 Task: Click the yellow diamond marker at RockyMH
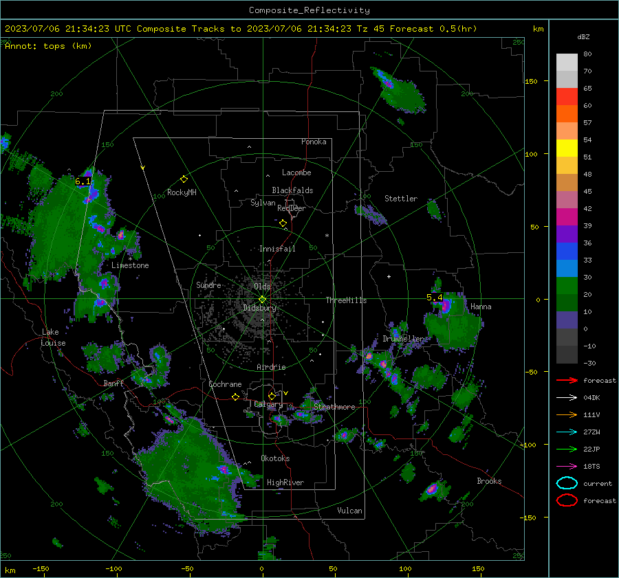tap(184, 179)
